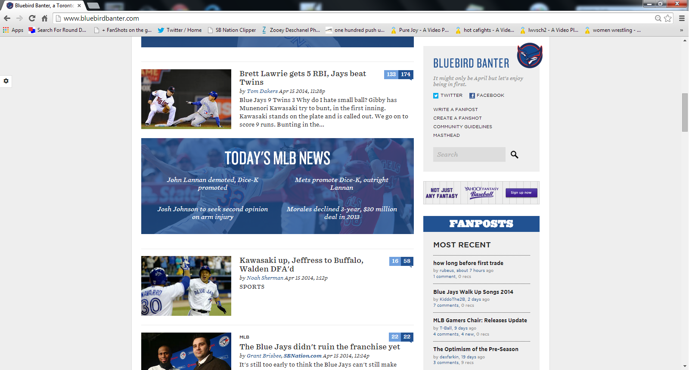Click the sidebar Search input field
Image resolution: width=689 pixels, height=370 pixels.
pyautogui.click(x=469, y=154)
